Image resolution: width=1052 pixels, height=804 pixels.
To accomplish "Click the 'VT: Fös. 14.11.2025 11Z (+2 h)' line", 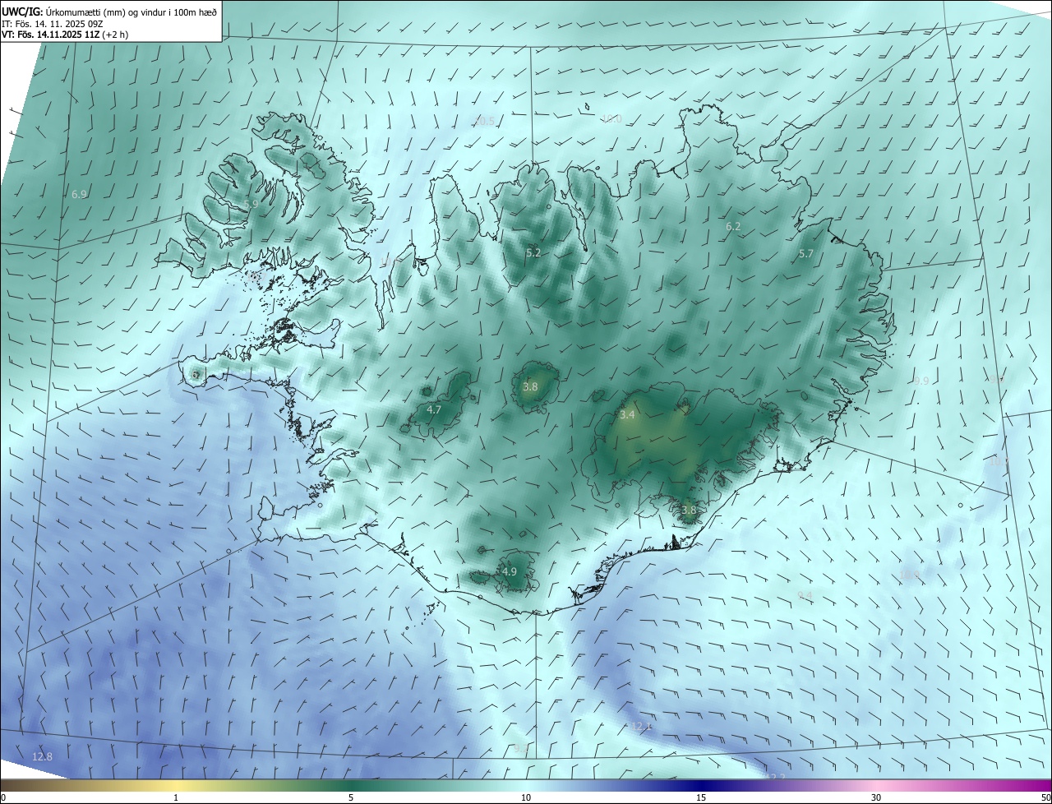I will point(64,35).
